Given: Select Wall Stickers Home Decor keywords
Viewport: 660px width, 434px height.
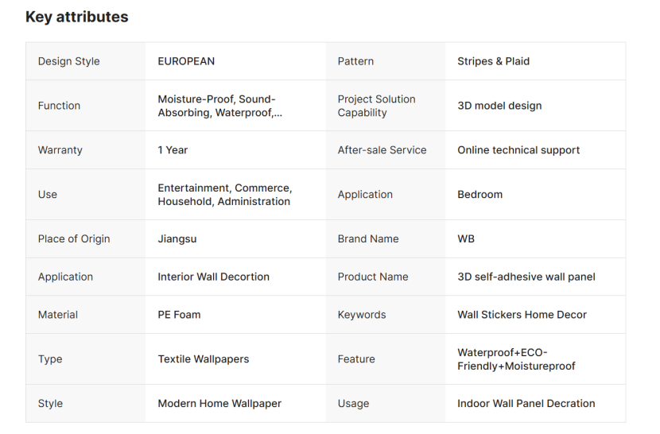Looking at the screenshot, I should (522, 315).
